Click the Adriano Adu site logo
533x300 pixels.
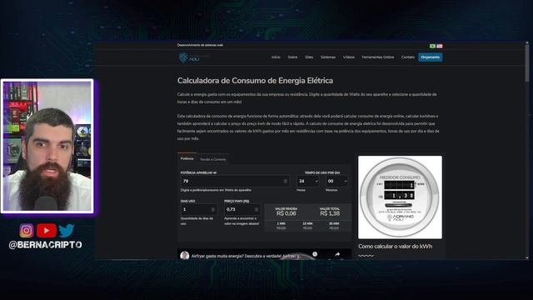[194, 57]
